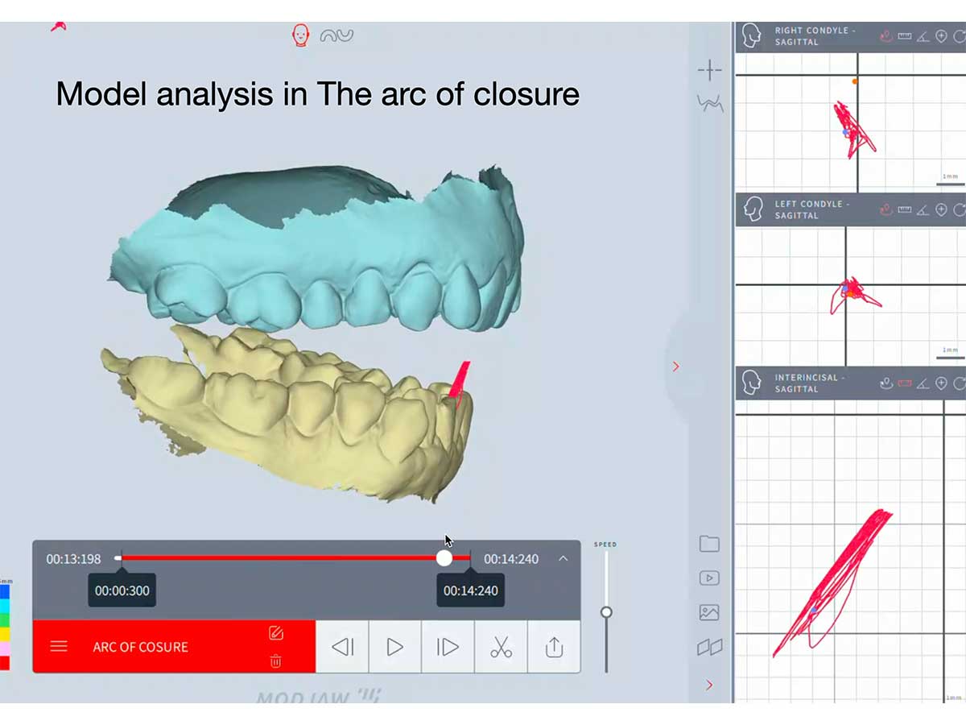Click the speed slider handle

(606, 612)
